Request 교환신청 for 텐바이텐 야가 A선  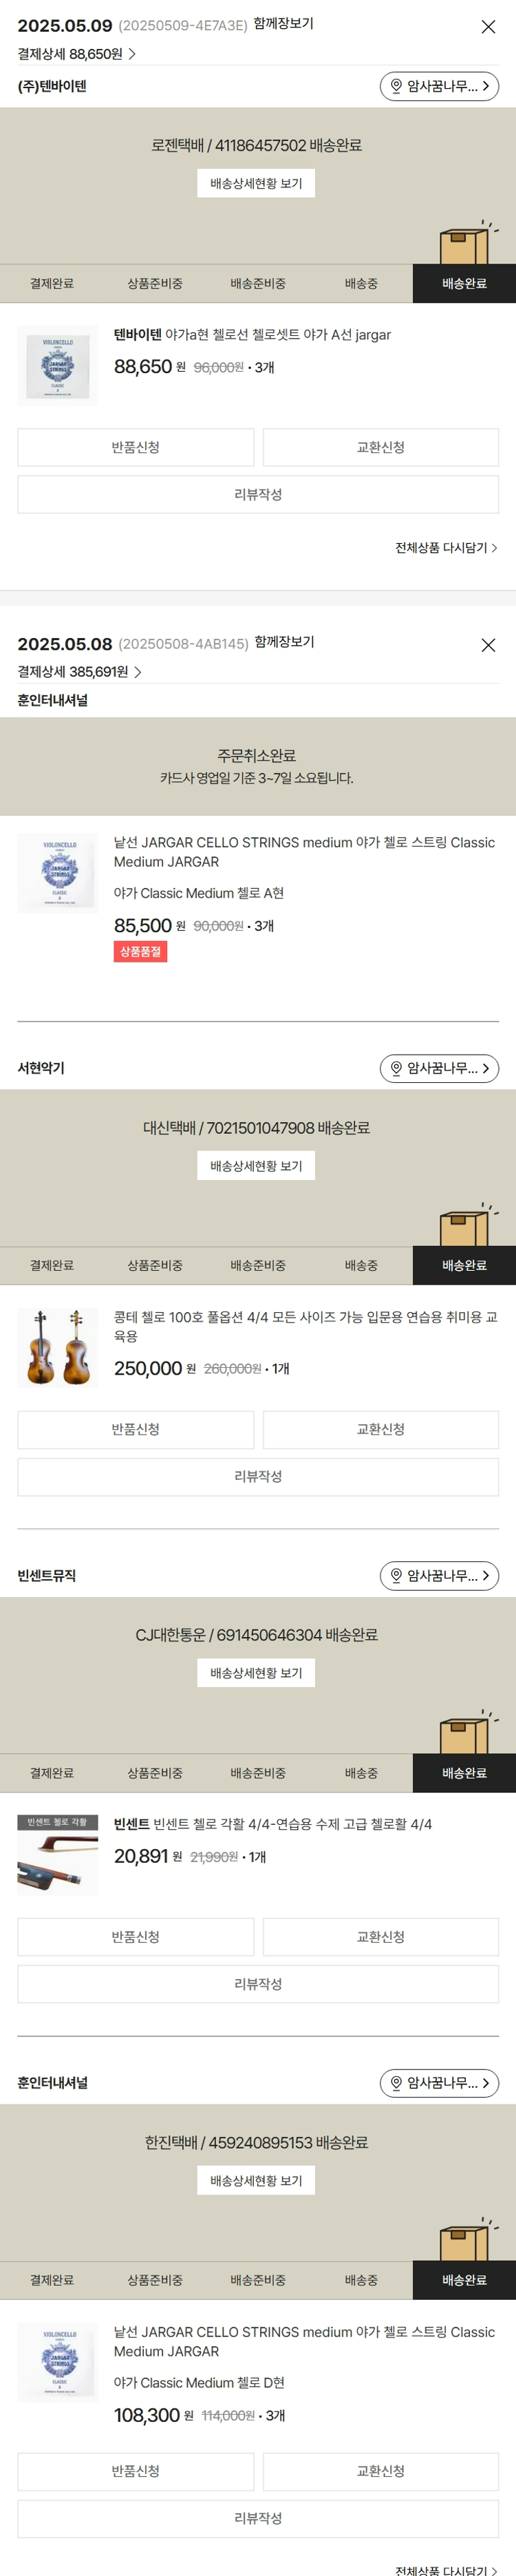[x=381, y=448]
